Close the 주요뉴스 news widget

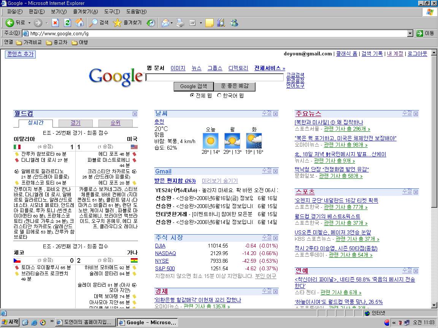click(x=416, y=114)
